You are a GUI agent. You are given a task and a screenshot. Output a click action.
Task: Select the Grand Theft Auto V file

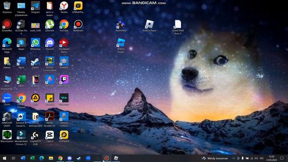tap(178, 27)
